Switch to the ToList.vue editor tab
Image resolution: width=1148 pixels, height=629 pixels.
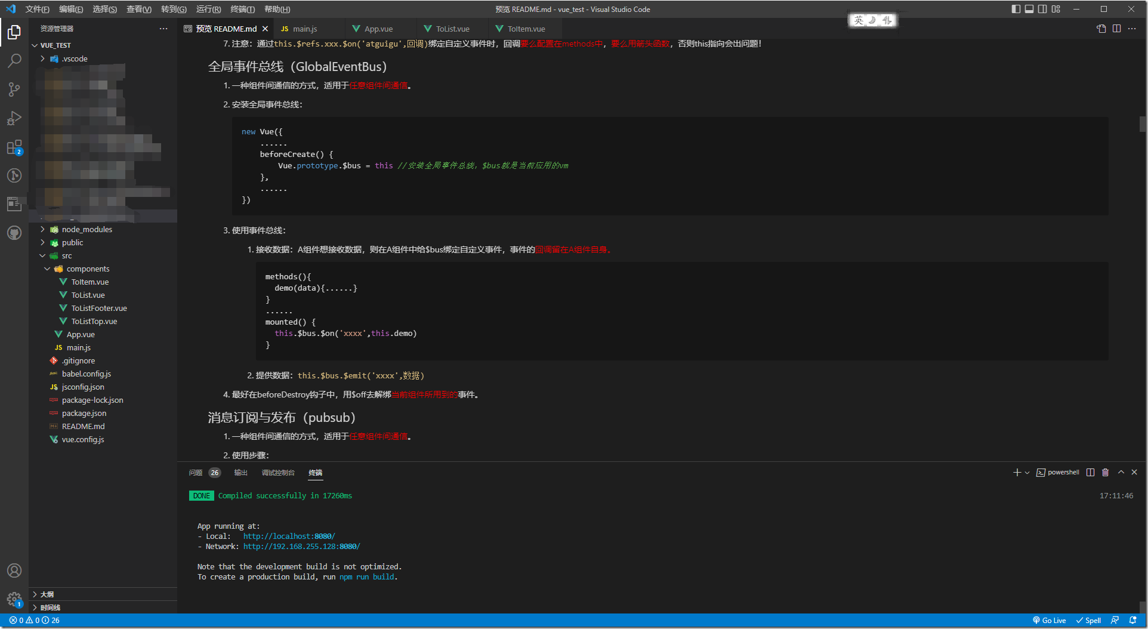(452, 29)
